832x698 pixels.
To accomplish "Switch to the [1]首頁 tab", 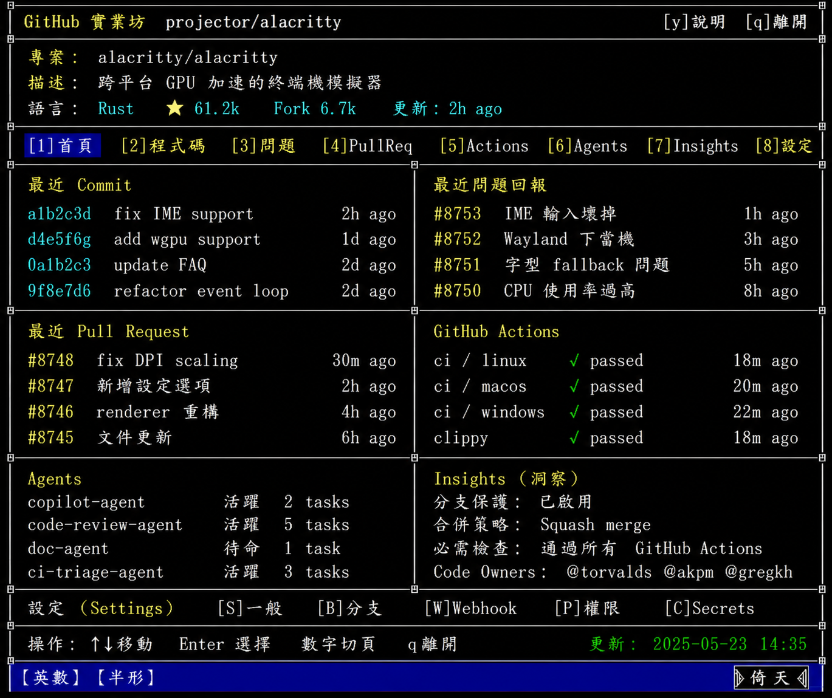I will pyautogui.click(x=62, y=146).
